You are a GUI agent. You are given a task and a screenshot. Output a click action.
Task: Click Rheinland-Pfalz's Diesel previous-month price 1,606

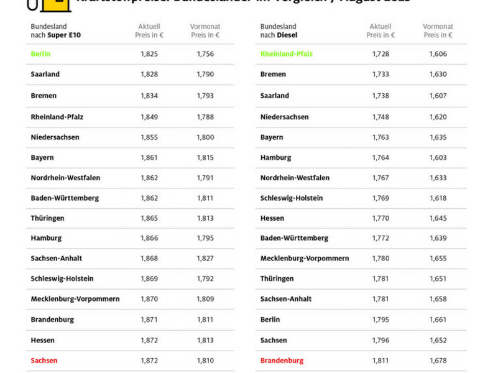(438, 54)
